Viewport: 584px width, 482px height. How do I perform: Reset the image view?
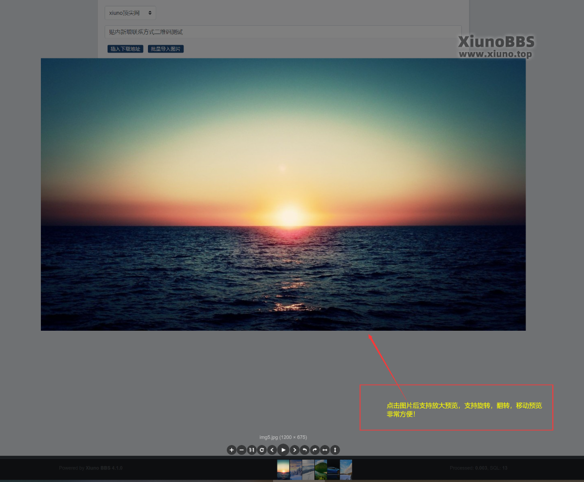click(x=262, y=450)
